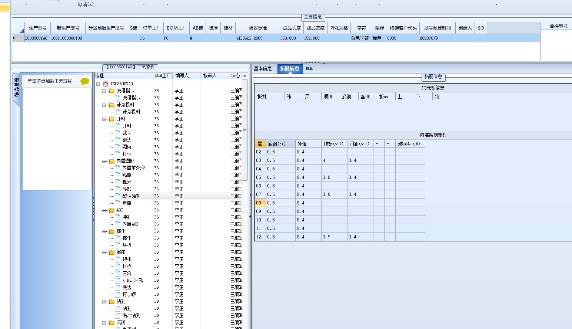Image resolution: width=572 pixels, height=329 pixels.
Task: Click the folder icon of 棕化 group
Action: [112, 231]
